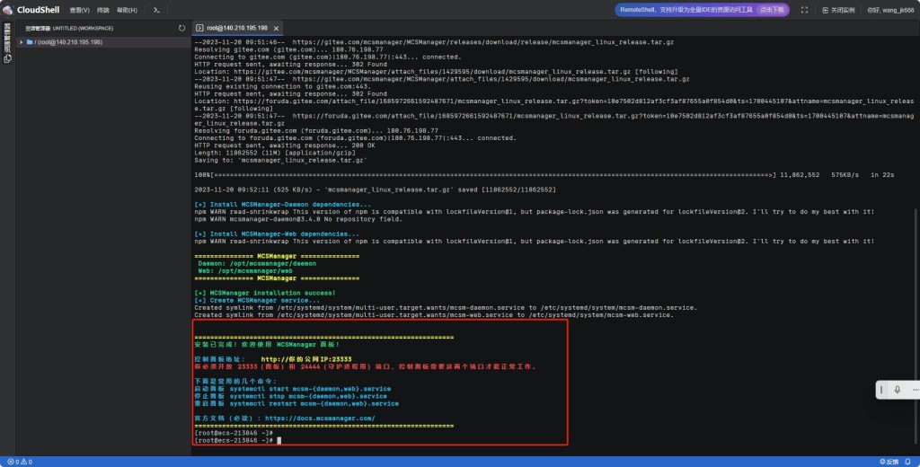This screenshot has width=920, height=467.
Task: Click 'Install MCSManager-Web dependencies...' line
Action: pyautogui.click(x=277, y=233)
